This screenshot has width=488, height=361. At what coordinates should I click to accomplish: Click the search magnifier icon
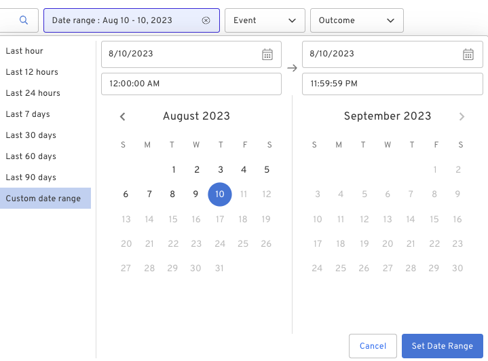tap(24, 20)
